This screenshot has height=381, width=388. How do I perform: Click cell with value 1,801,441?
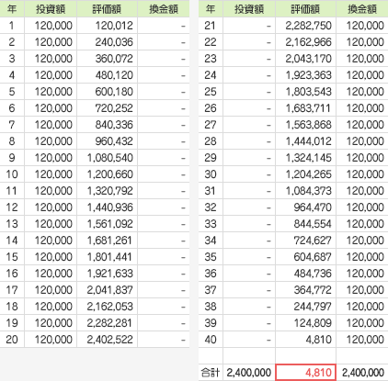[x=108, y=257]
